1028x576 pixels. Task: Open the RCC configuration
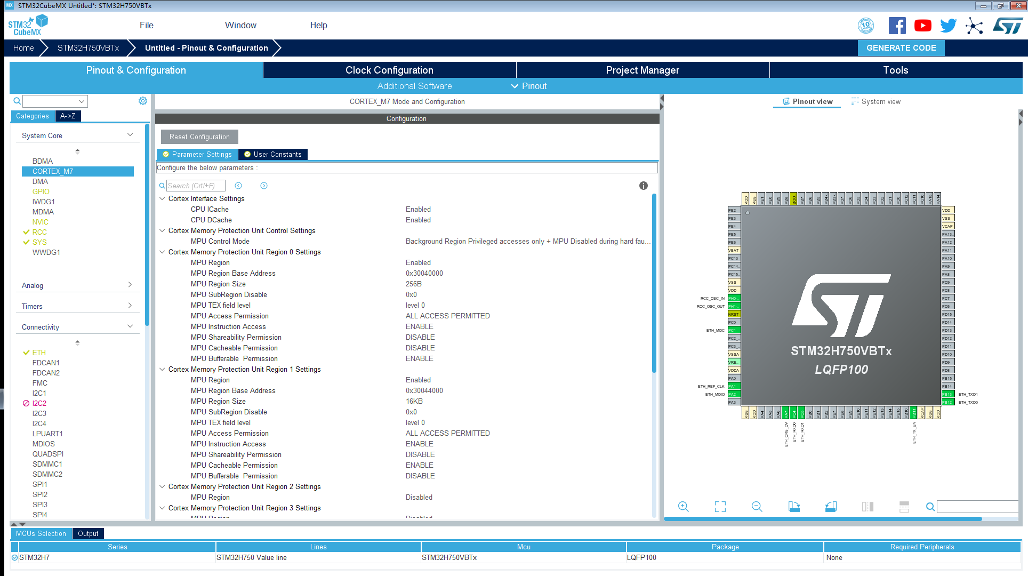(x=39, y=232)
